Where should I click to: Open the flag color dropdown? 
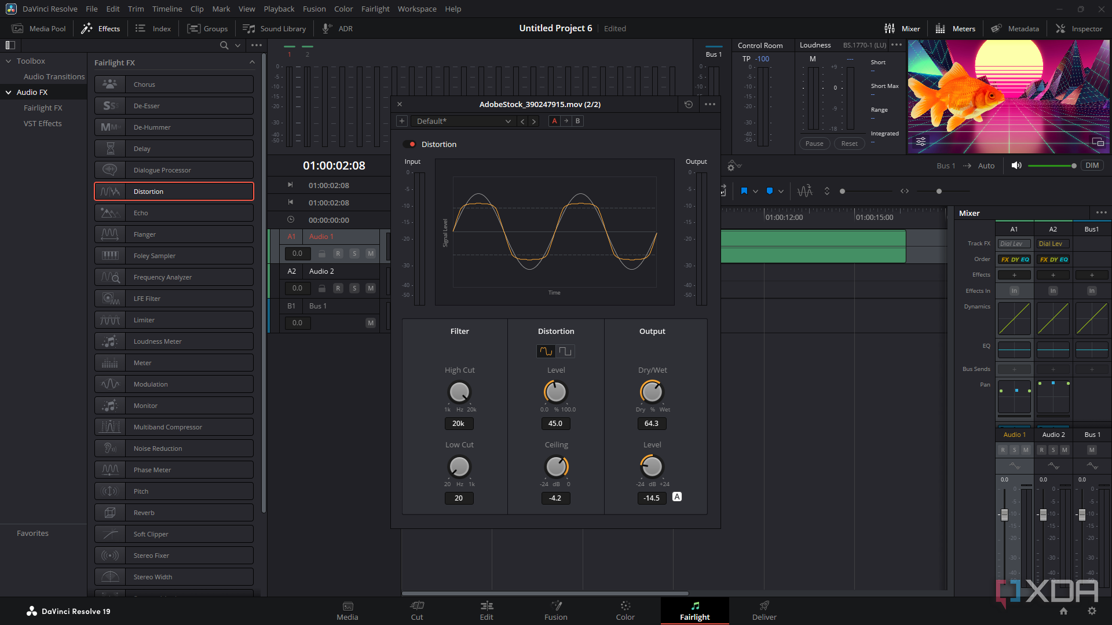click(755, 191)
